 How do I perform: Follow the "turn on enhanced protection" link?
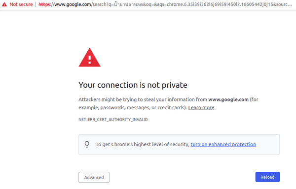(x=223, y=144)
